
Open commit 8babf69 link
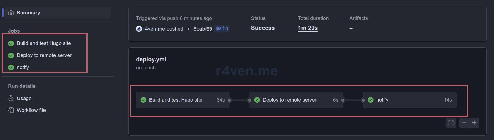[203, 29]
